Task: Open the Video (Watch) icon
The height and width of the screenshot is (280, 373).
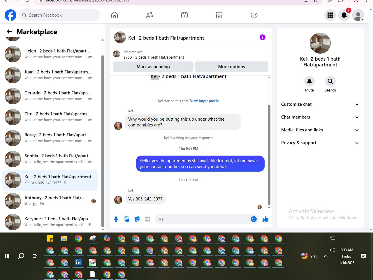Action: click(x=184, y=15)
